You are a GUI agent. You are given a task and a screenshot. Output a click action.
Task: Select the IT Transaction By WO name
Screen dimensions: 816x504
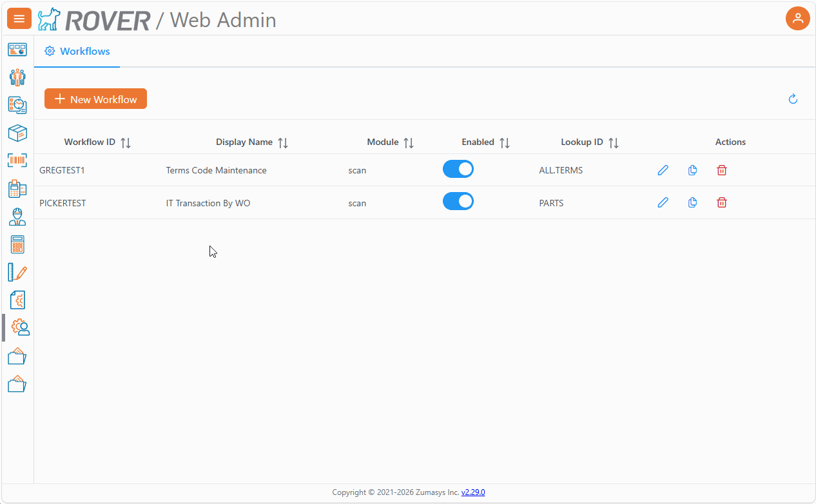(208, 203)
